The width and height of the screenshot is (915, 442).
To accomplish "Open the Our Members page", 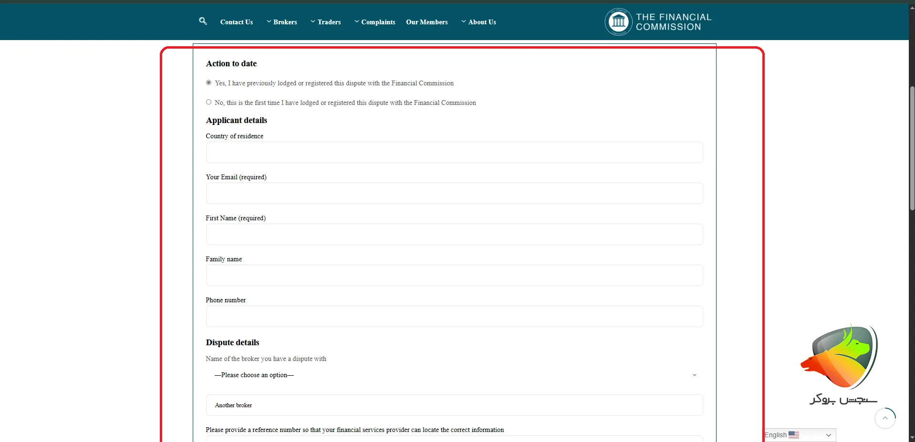I will click(426, 22).
